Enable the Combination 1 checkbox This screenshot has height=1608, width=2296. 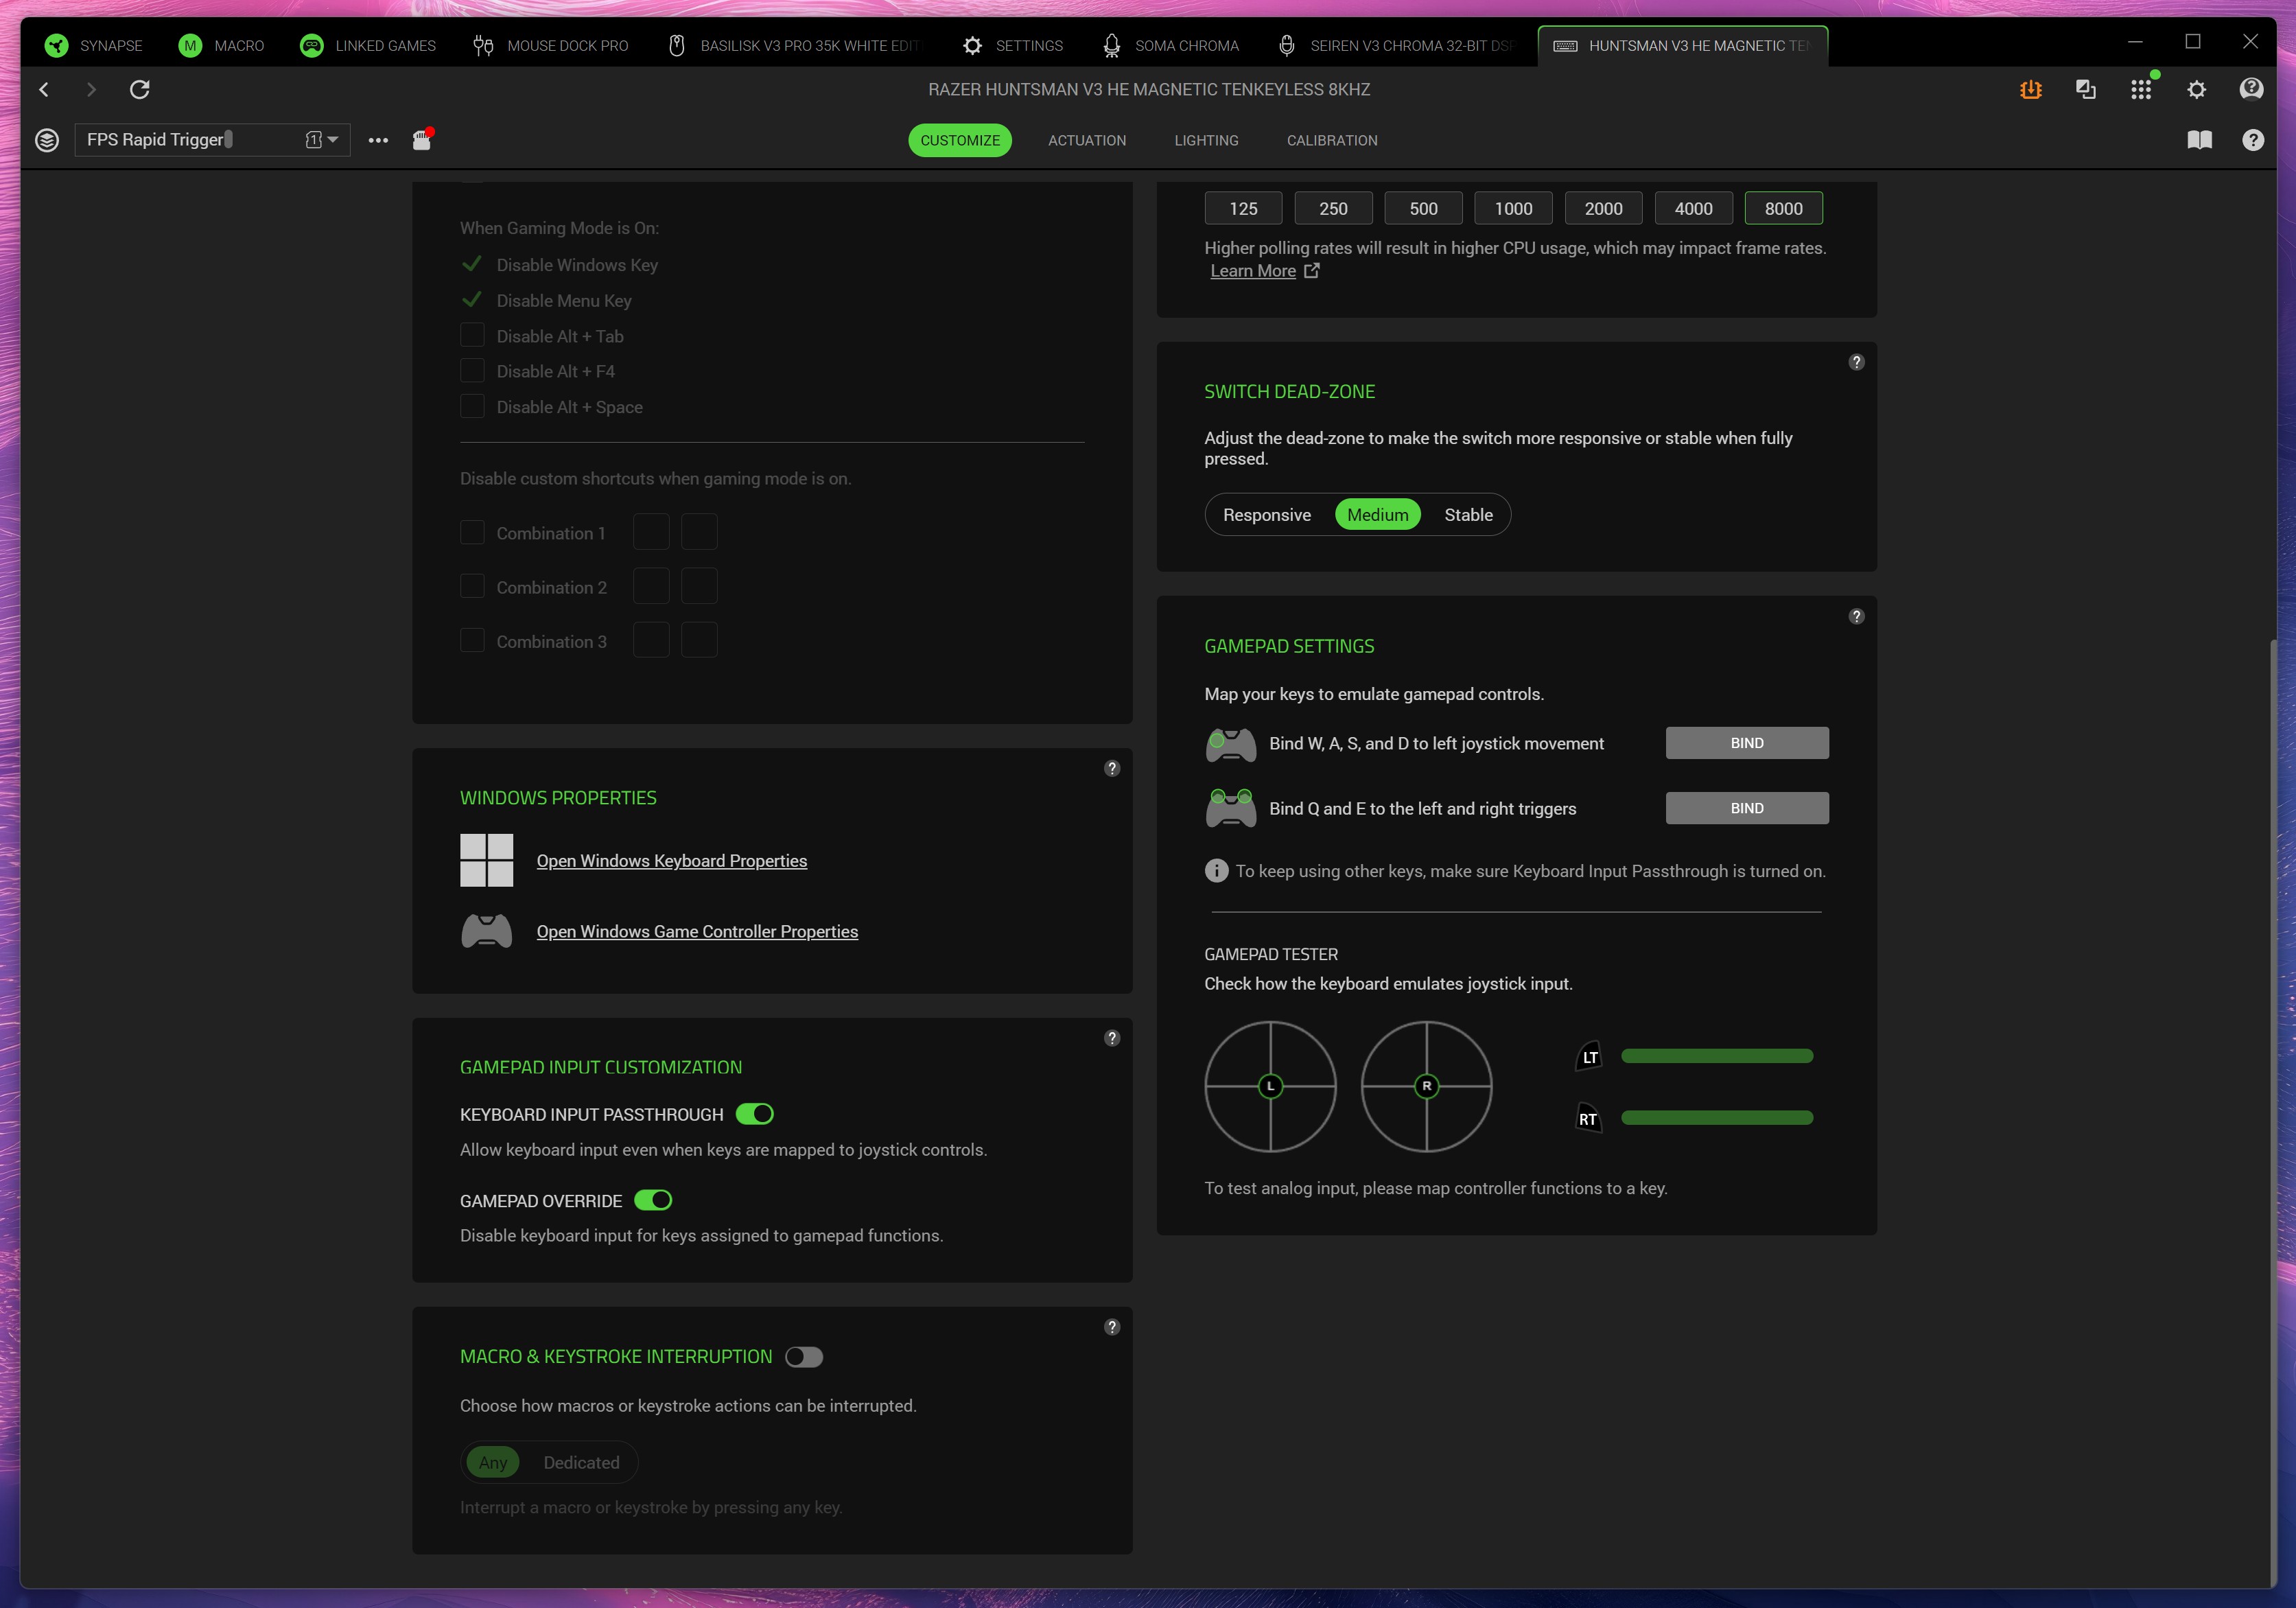(472, 532)
